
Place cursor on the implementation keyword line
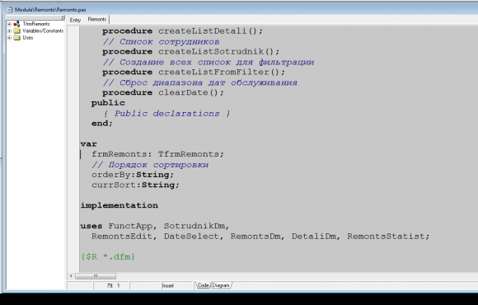point(119,205)
